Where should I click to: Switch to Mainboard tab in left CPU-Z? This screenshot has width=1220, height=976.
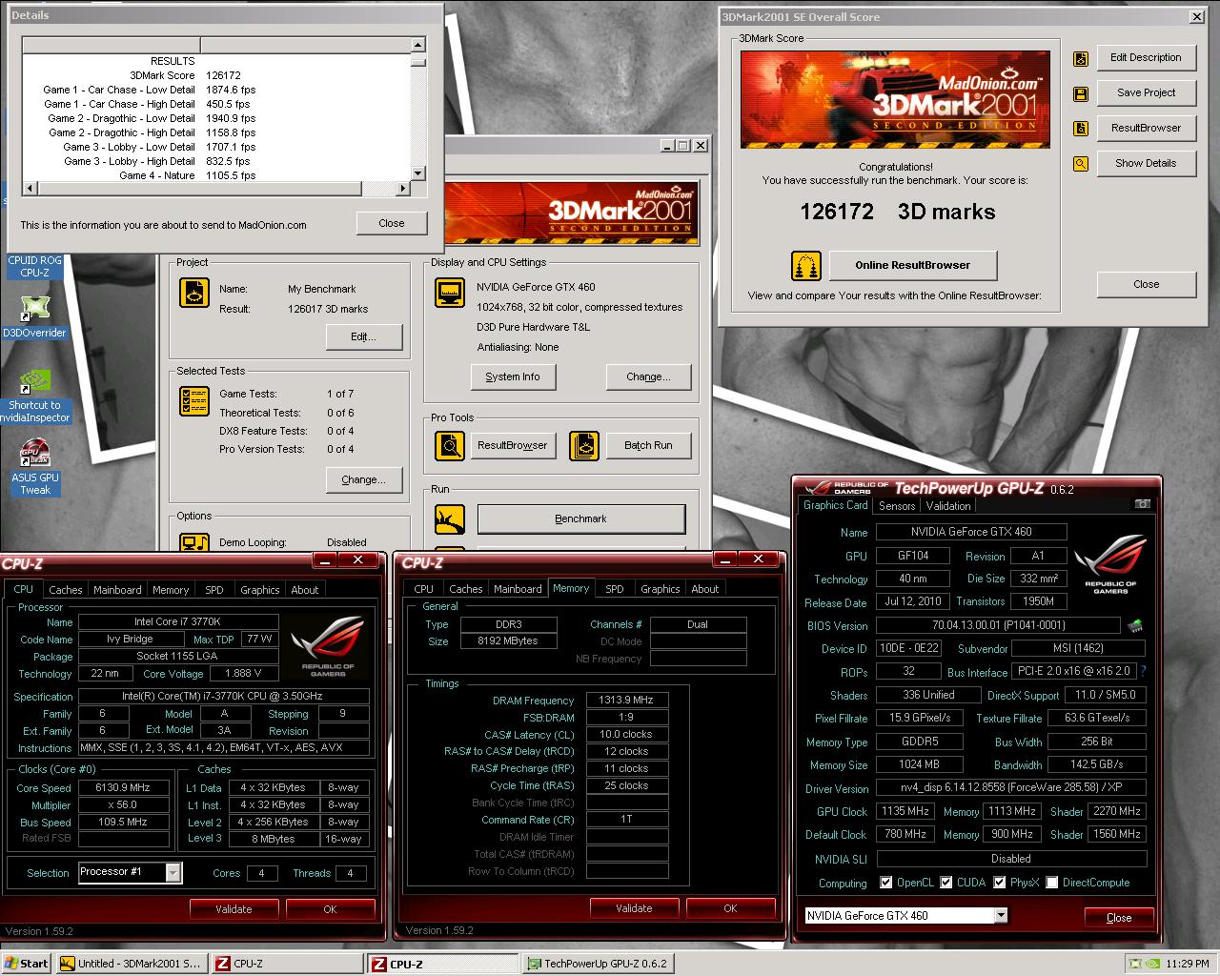117,590
